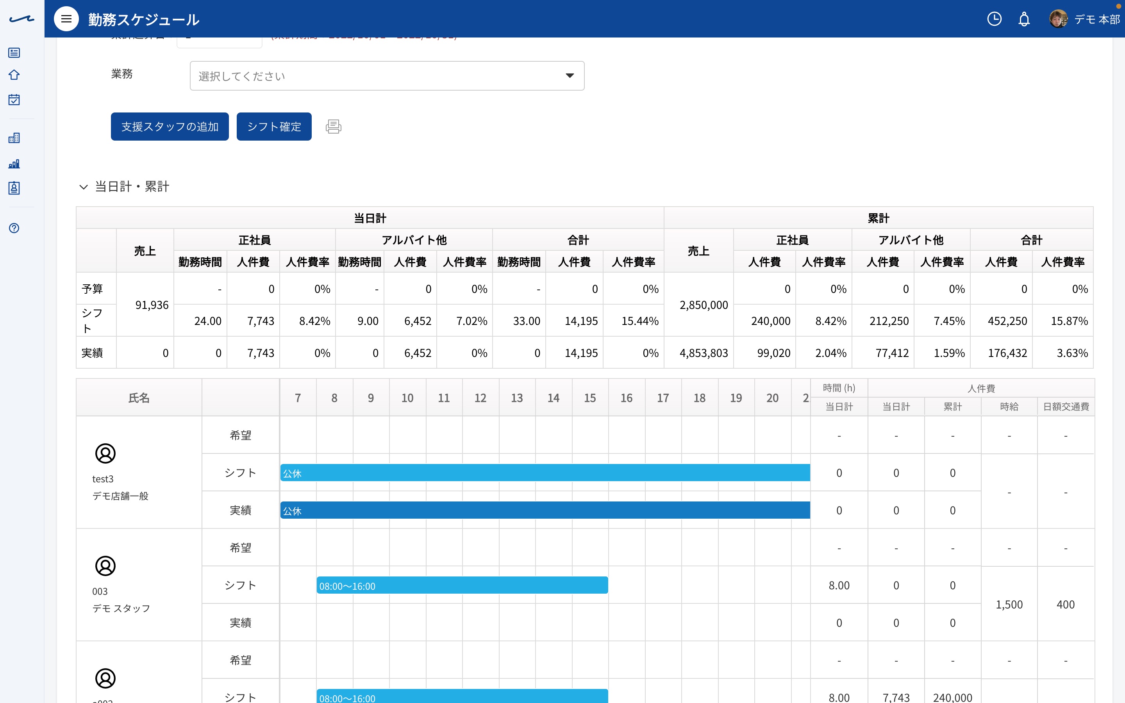Click daily sales value 91,936
Screen dimensions: 1125x703
[x=152, y=305]
